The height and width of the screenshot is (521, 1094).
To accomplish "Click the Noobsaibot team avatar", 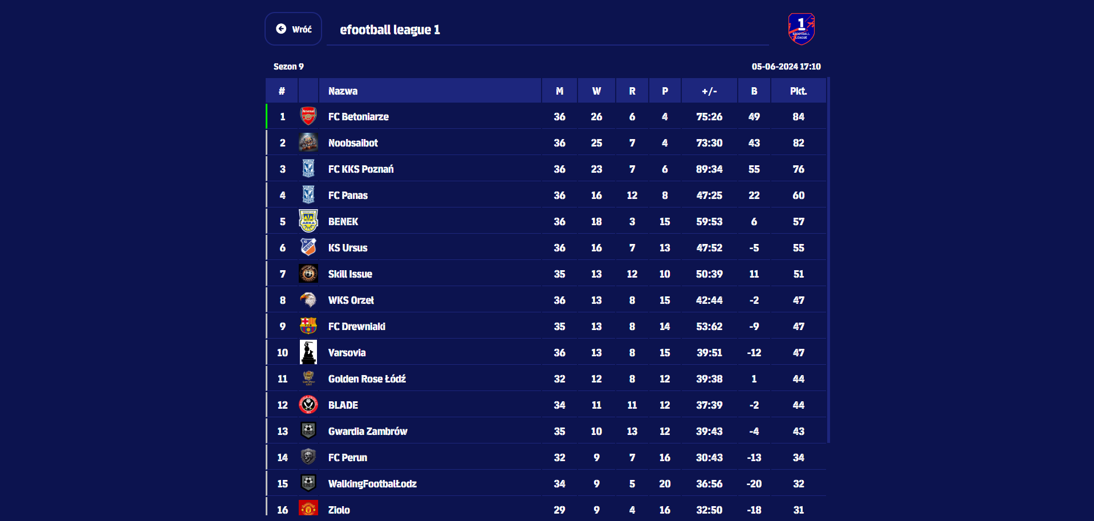I will point(308,143).
